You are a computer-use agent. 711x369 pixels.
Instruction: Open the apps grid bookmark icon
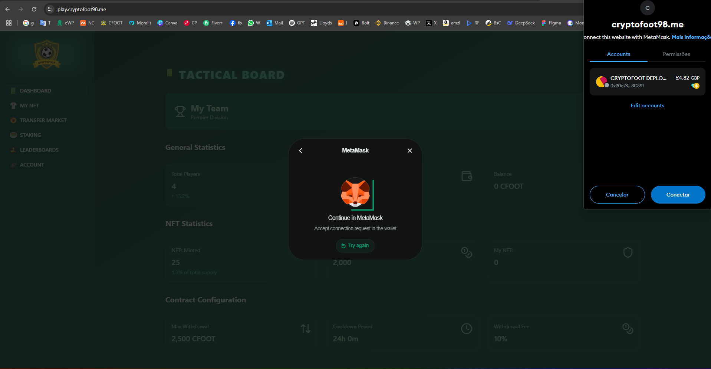[x=9, y=23]
